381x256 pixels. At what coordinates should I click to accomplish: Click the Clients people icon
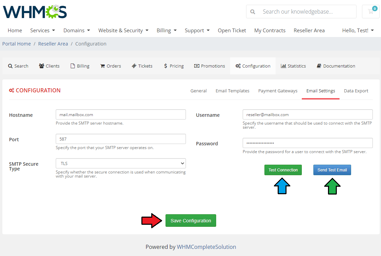pyautogui.click(x=41, y=66)
